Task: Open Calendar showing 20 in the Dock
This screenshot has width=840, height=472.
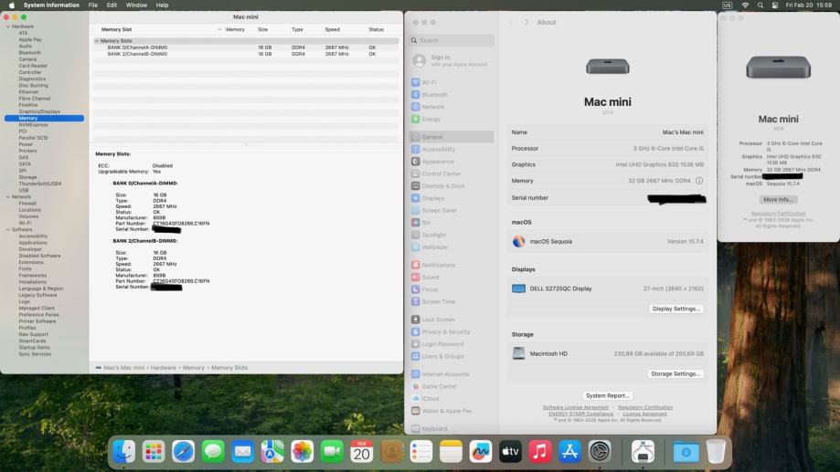Action: click(x=362, y=452)
